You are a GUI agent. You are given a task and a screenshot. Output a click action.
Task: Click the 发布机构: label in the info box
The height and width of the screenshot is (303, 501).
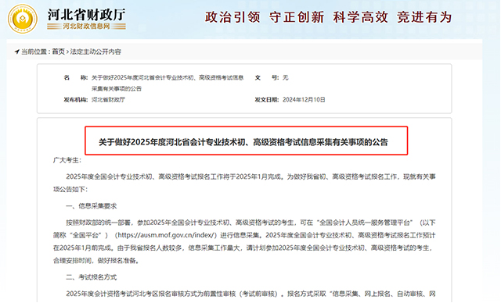[x=76, y=100]
